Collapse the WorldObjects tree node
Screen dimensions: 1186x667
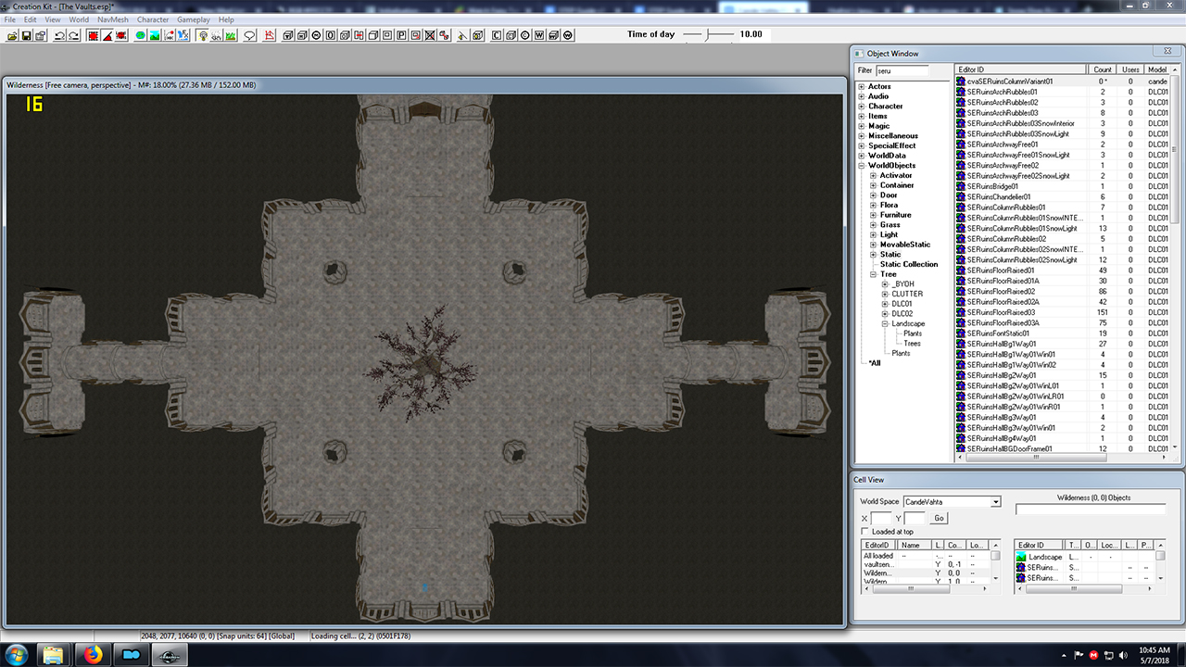click(x=862, y=166)
